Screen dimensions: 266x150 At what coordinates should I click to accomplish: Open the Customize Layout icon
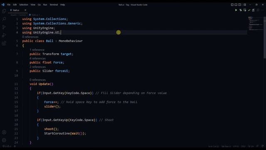tap(245, 5)
